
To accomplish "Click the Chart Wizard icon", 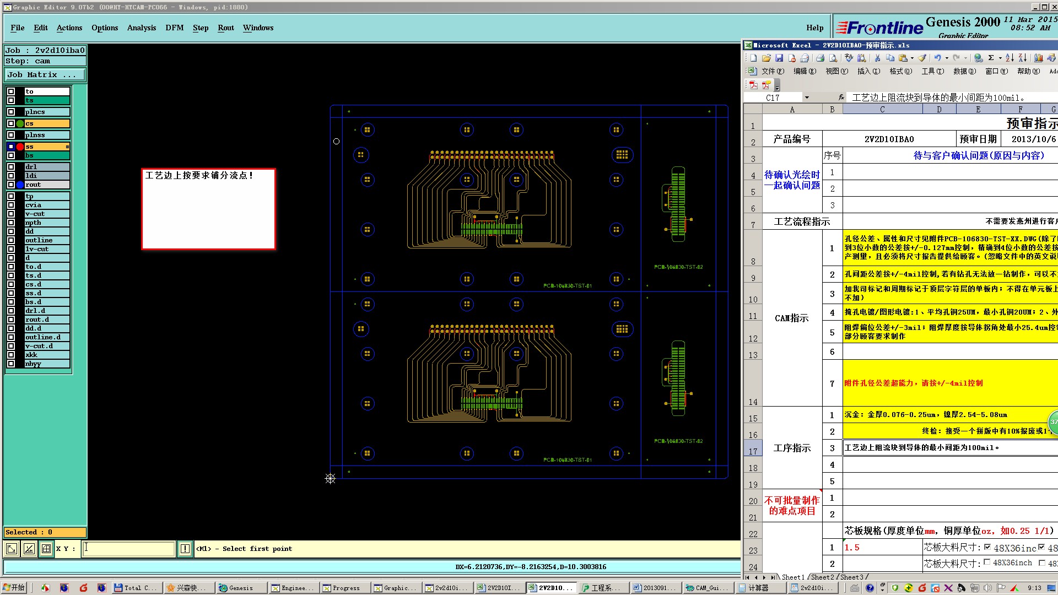I will [1038, 58].
